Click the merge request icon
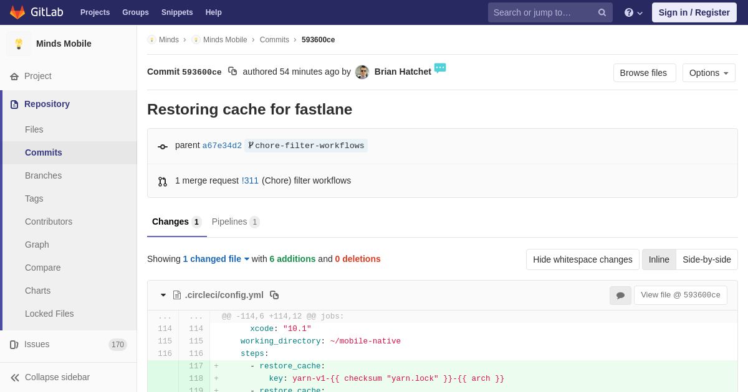748x392 pixels. coord(163,182)
